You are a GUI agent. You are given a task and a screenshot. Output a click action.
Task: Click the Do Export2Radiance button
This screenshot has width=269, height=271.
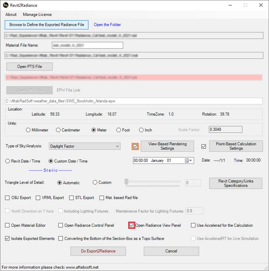pos(98,251)
